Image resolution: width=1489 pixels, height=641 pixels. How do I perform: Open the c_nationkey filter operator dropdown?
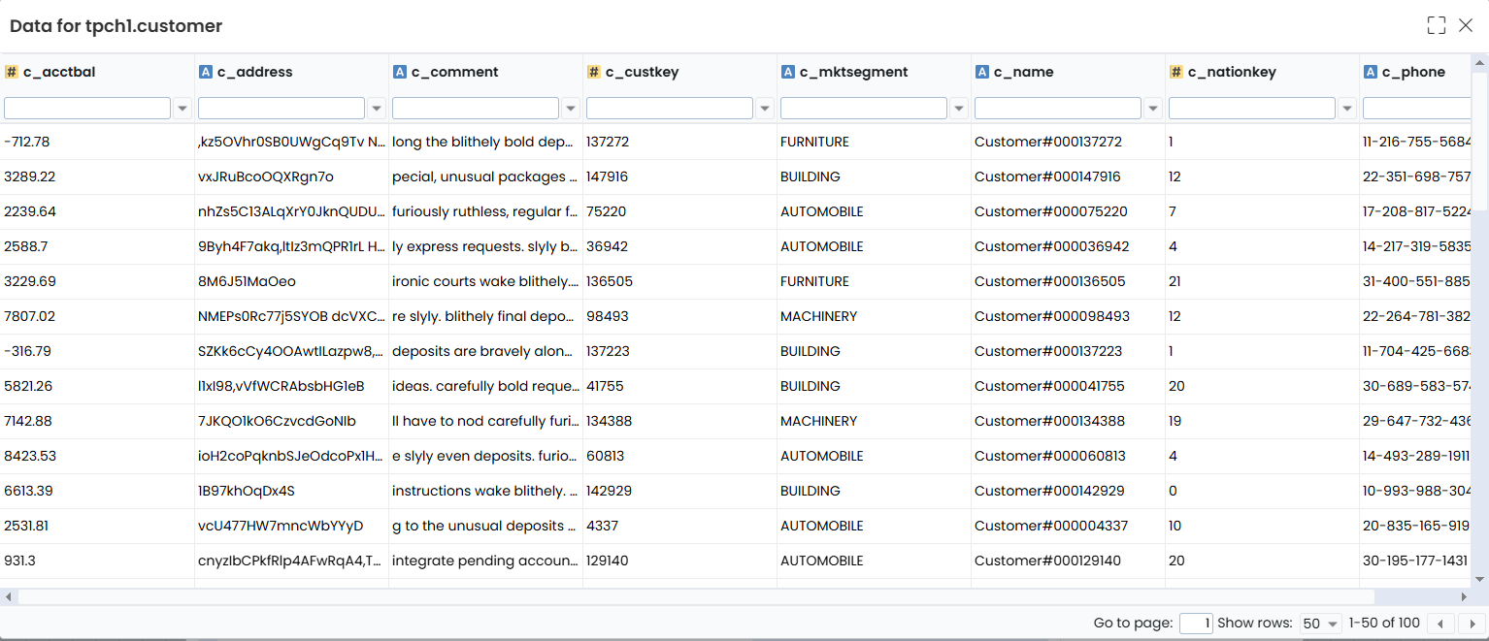1347,109
